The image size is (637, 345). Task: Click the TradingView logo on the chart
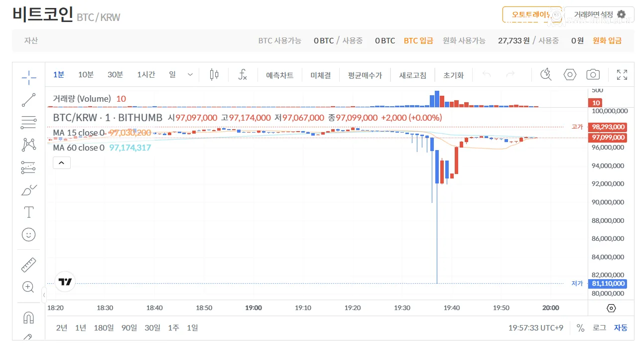(64, 282)
